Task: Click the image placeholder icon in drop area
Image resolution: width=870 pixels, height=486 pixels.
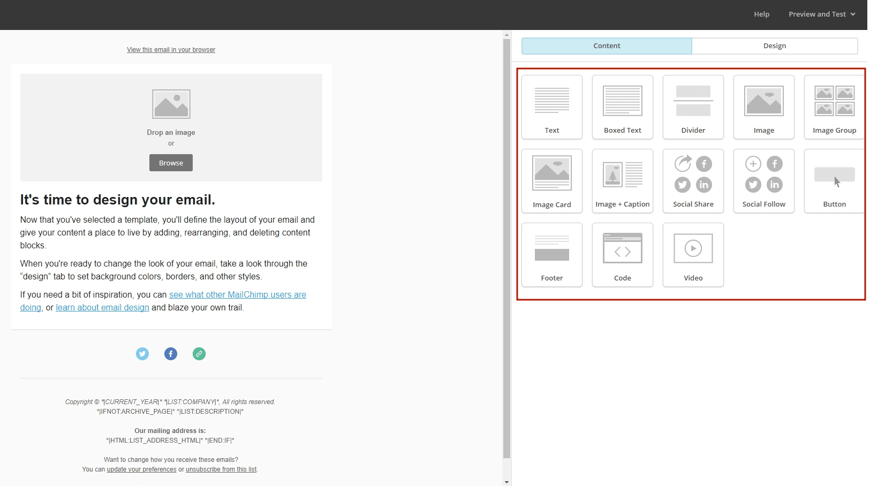Action: [171, 104]
